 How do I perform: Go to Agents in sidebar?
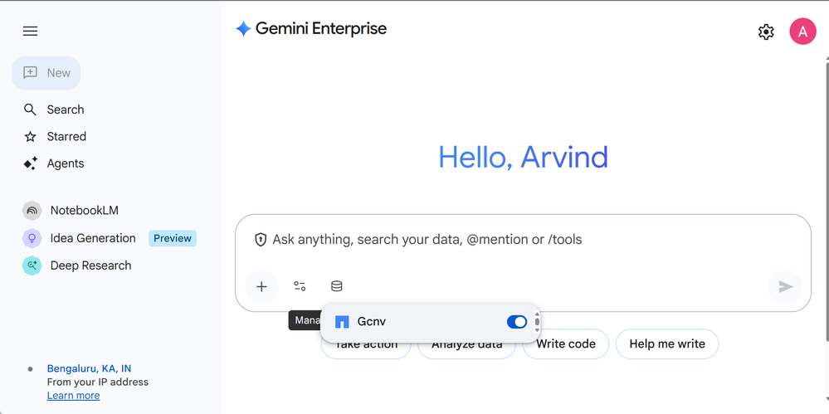click(65, 163)
